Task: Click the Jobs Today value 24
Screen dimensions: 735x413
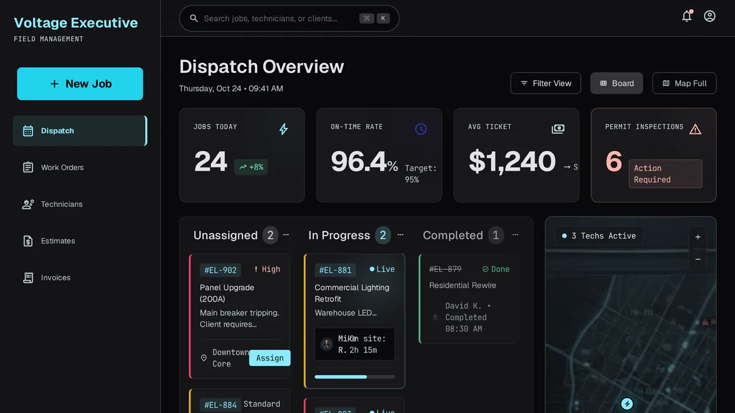Action: 211,162
